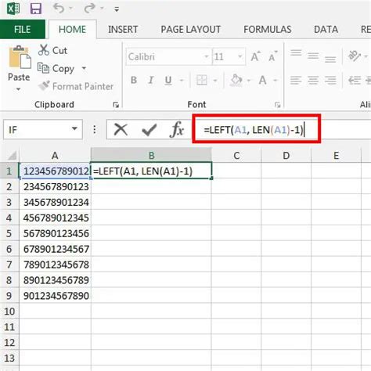
Task: Open the Paste options dropdown arrow
Action: coord(18,89)
